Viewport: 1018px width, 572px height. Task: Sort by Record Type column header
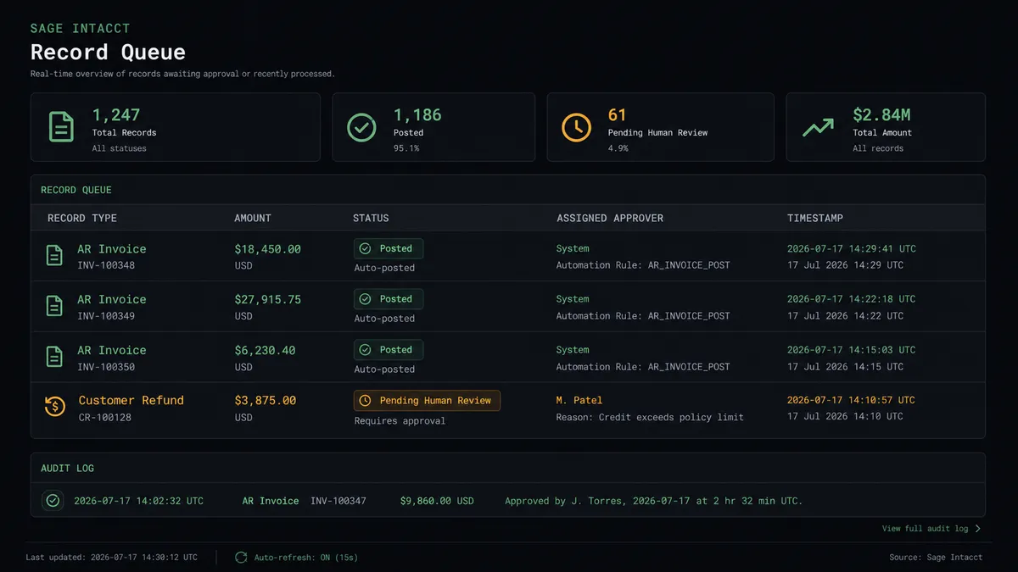tap(82, 218)
